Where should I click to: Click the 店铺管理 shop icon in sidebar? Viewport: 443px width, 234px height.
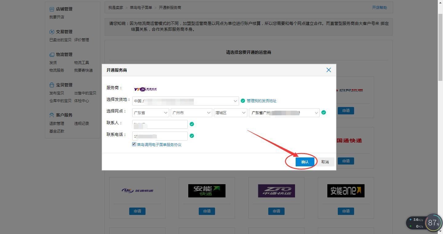52,9
